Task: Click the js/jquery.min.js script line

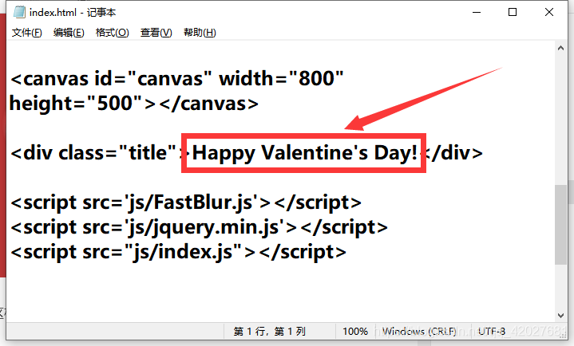Action: [x=199, y=227]
